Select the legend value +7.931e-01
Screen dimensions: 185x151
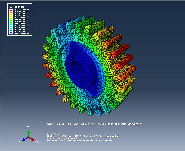tap(21, 16)
